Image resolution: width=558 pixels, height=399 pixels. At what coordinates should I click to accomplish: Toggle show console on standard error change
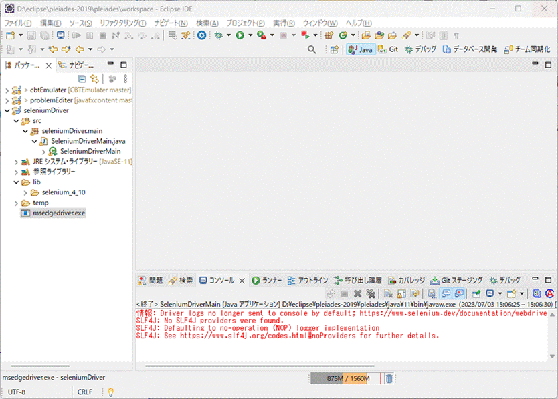(x=459, y=294)
